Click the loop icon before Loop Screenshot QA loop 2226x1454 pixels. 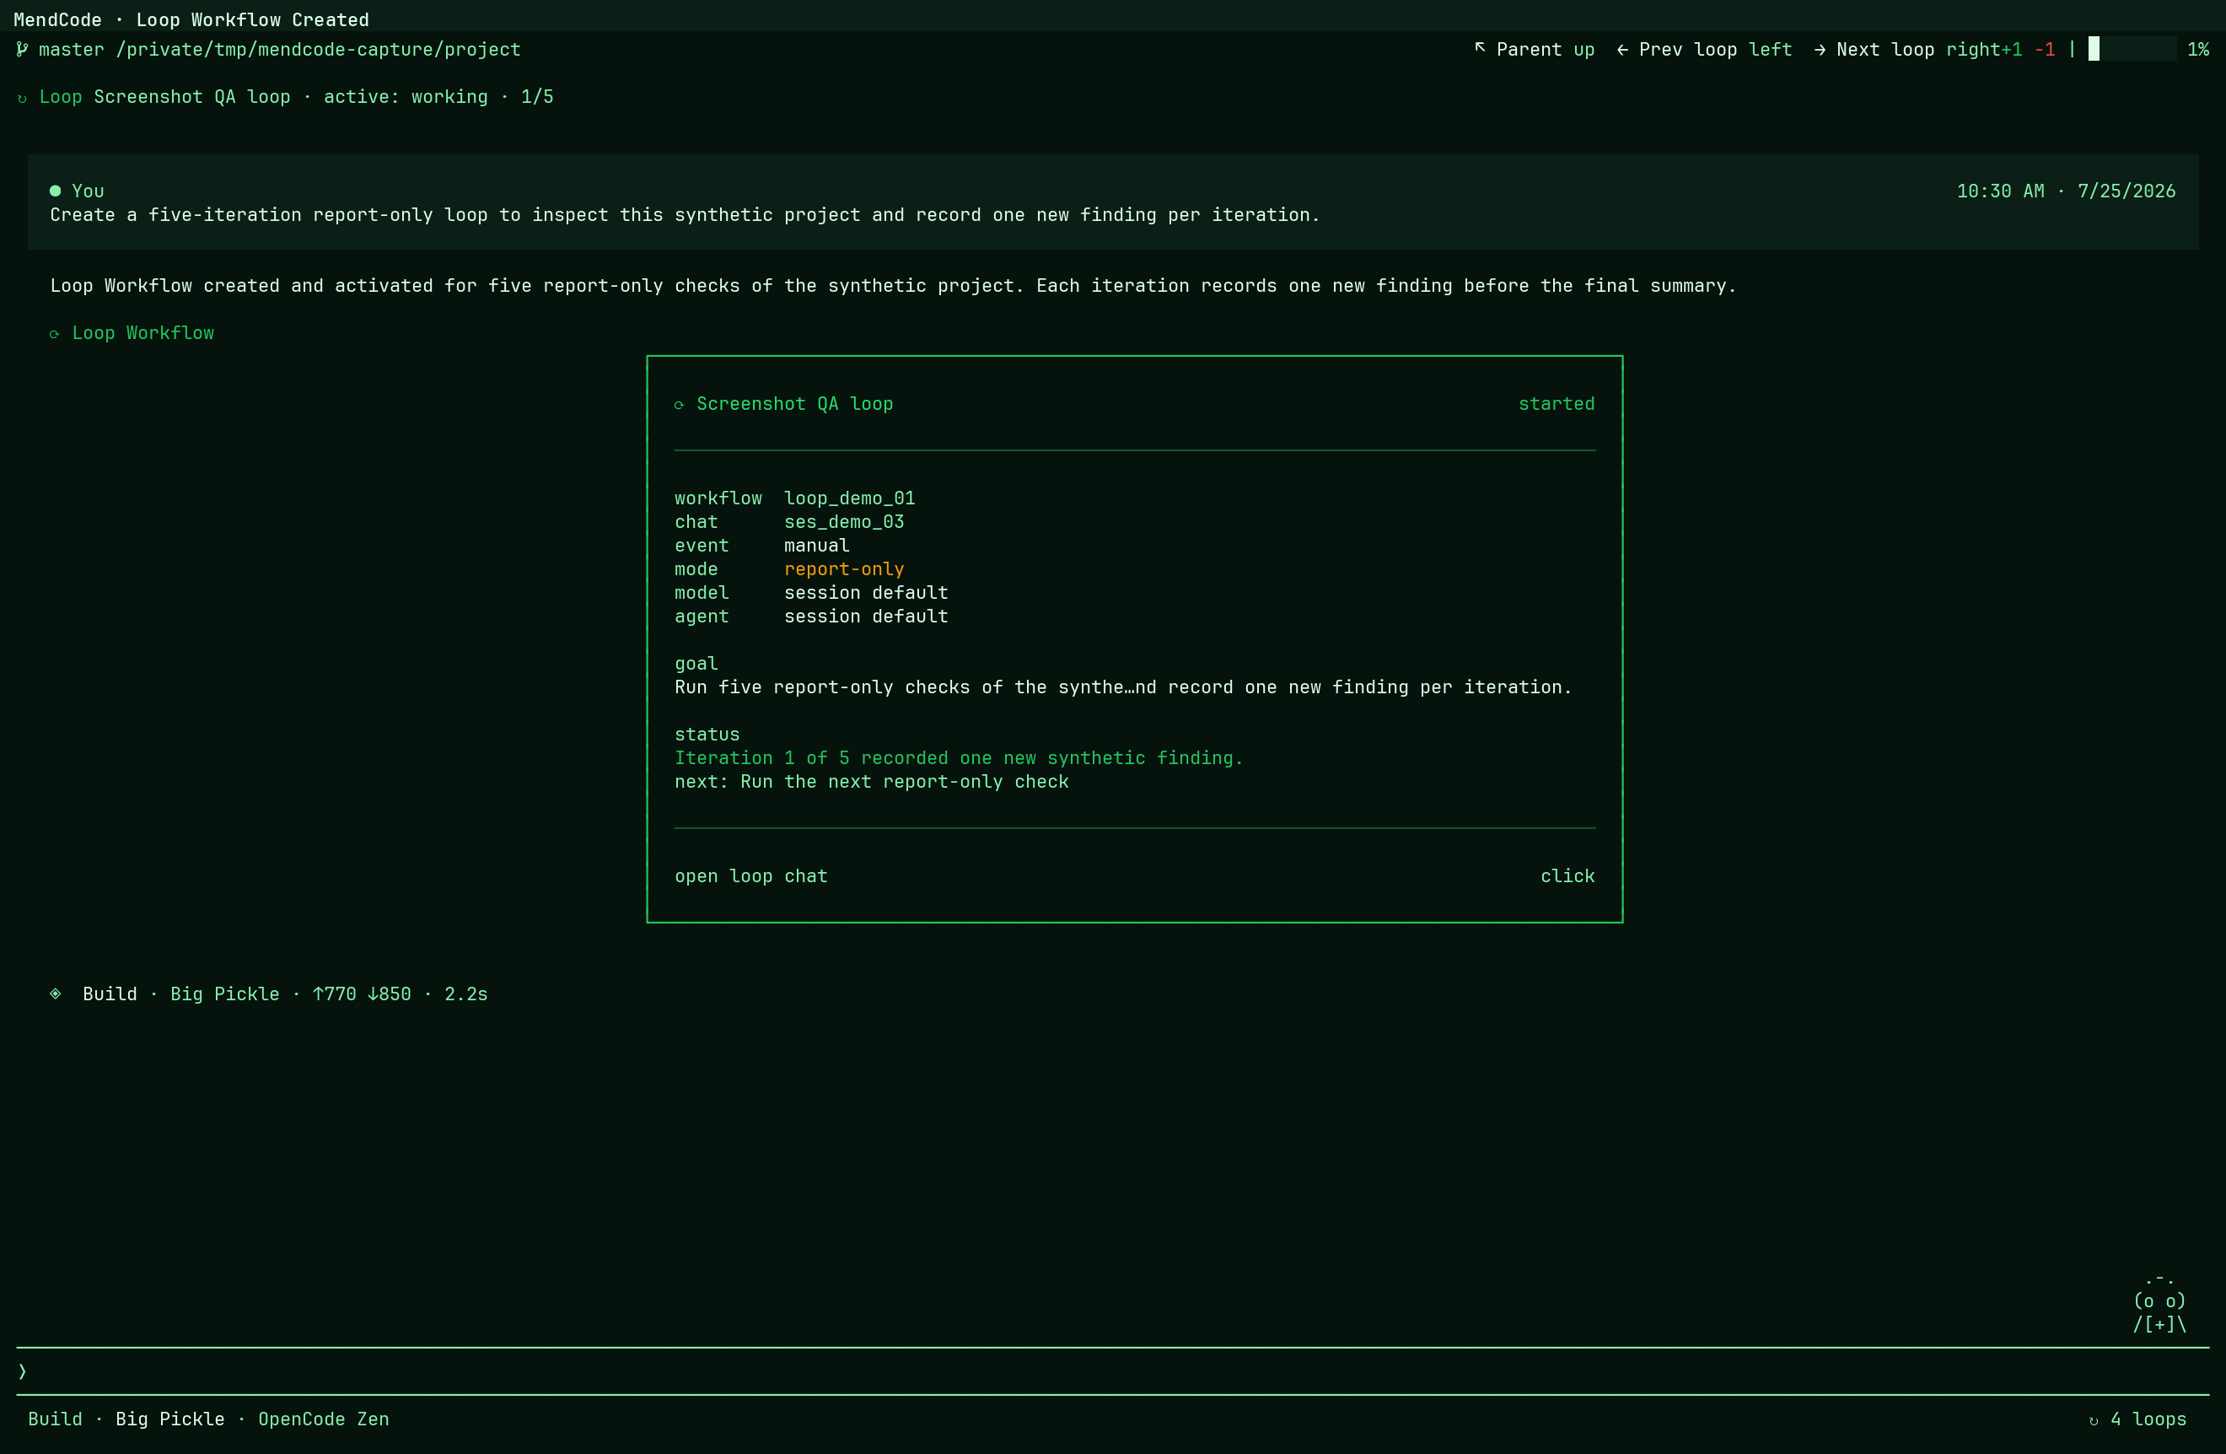[23, 98]
